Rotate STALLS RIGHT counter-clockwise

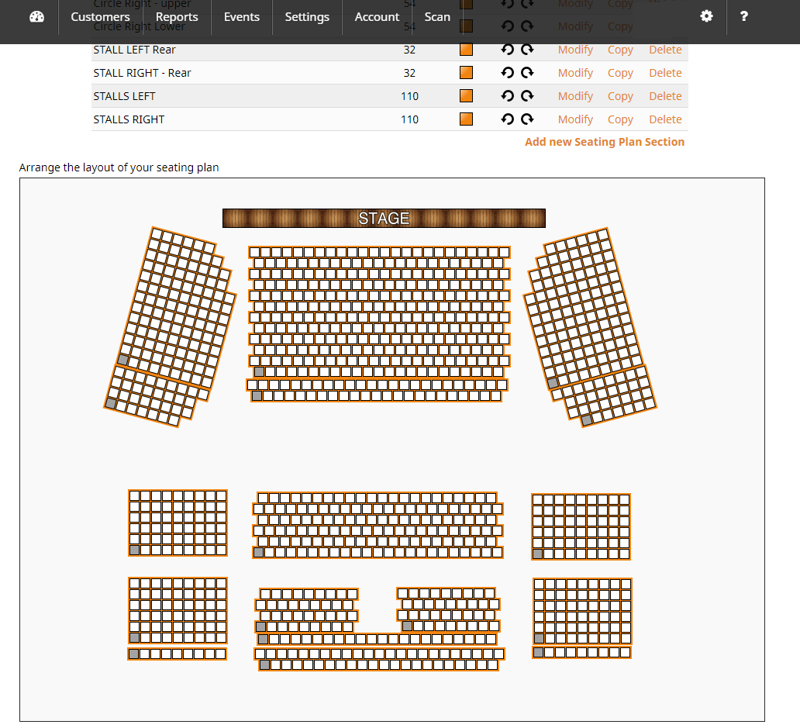(507, 119)
